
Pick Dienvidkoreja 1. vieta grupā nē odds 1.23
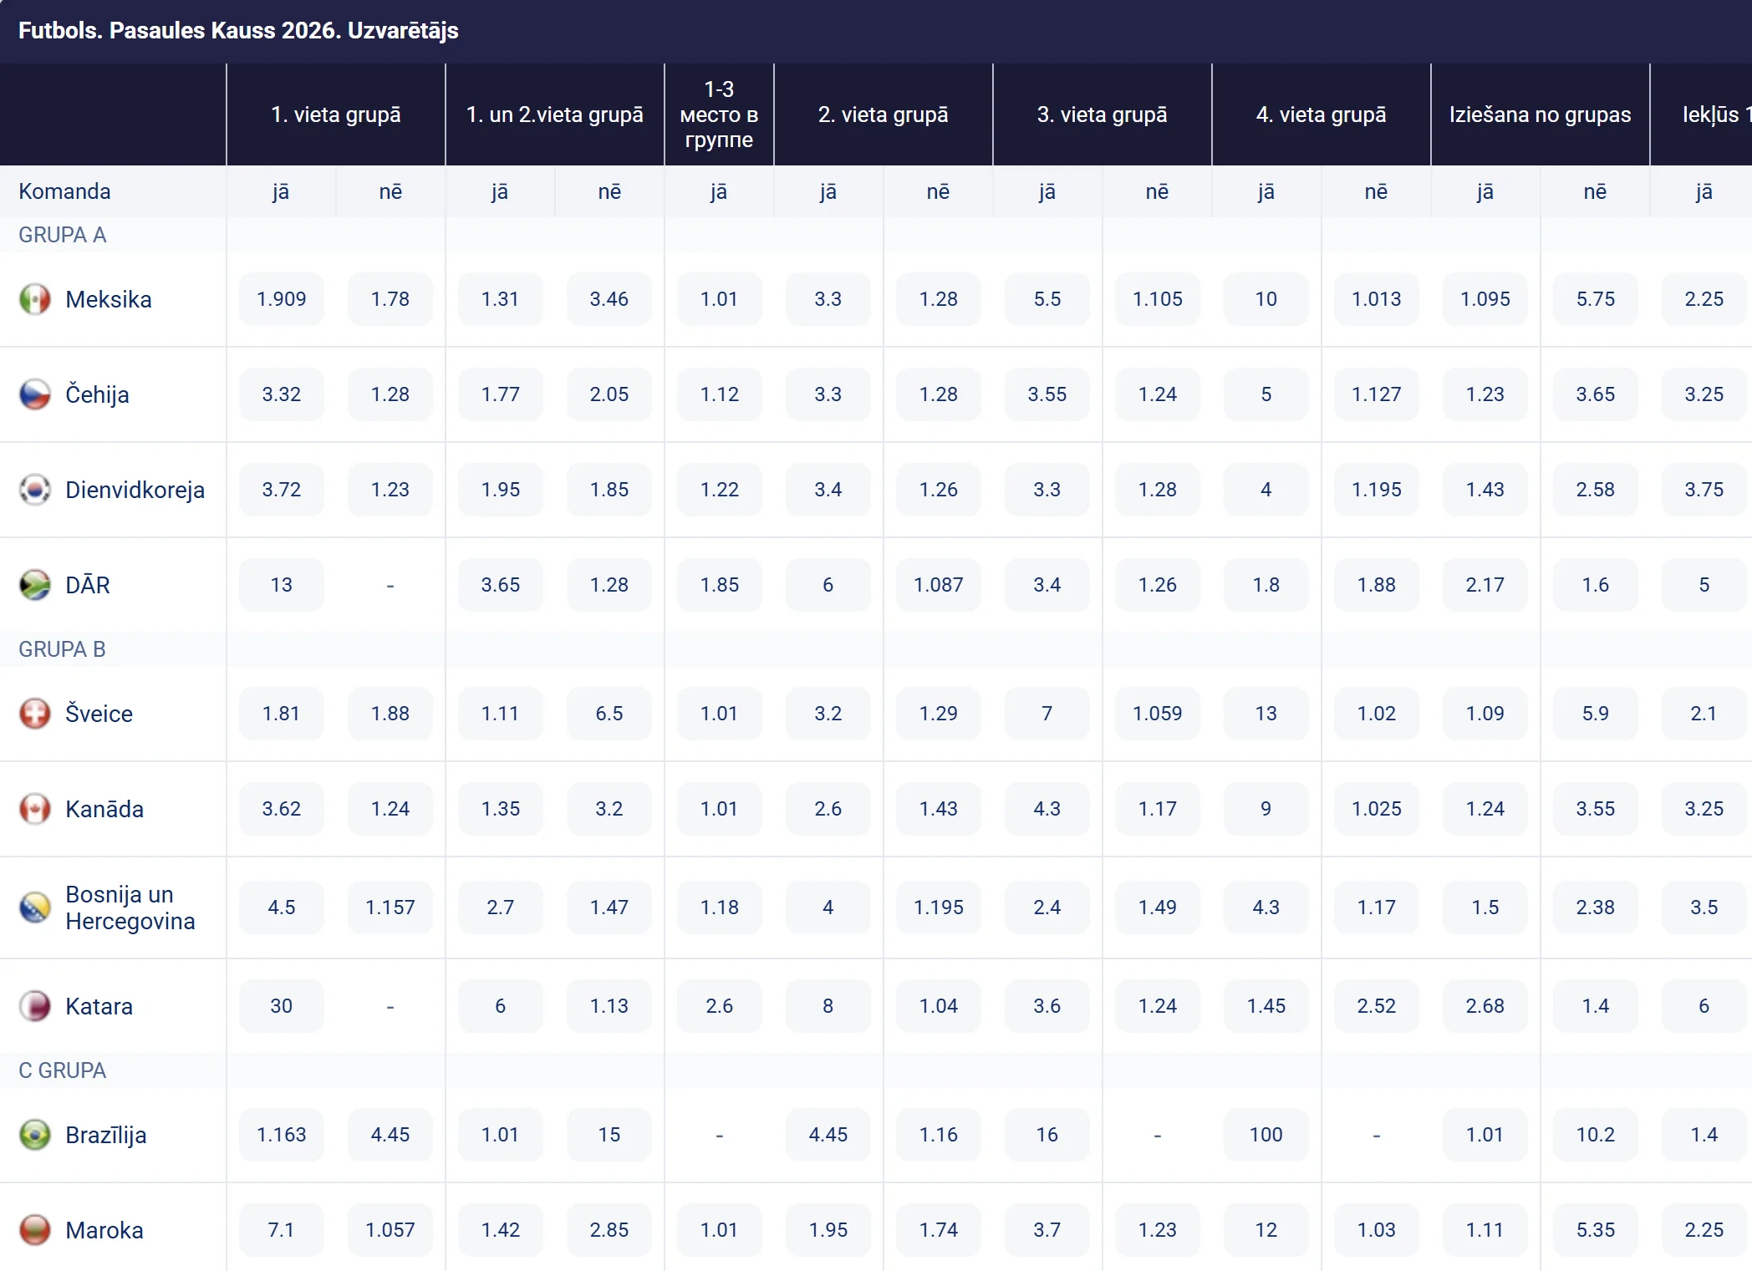pos(390,490)
